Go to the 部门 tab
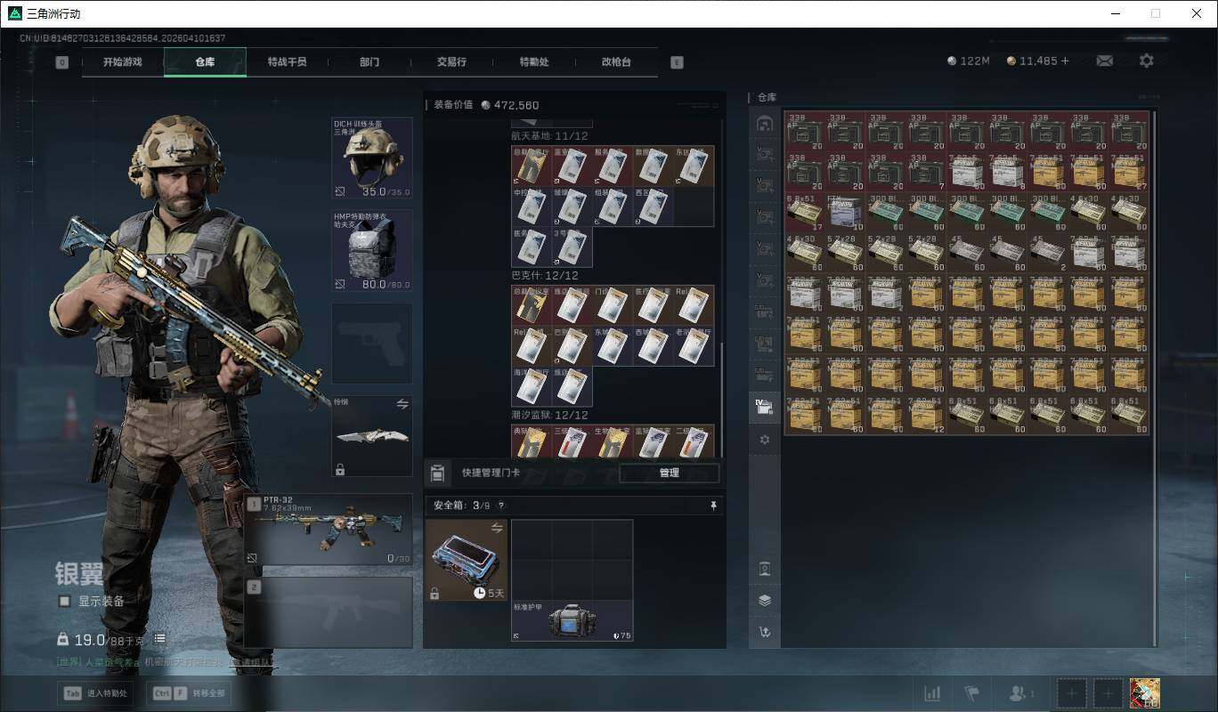This screenshot has height=712, width=1218. (x=369, y=62)
